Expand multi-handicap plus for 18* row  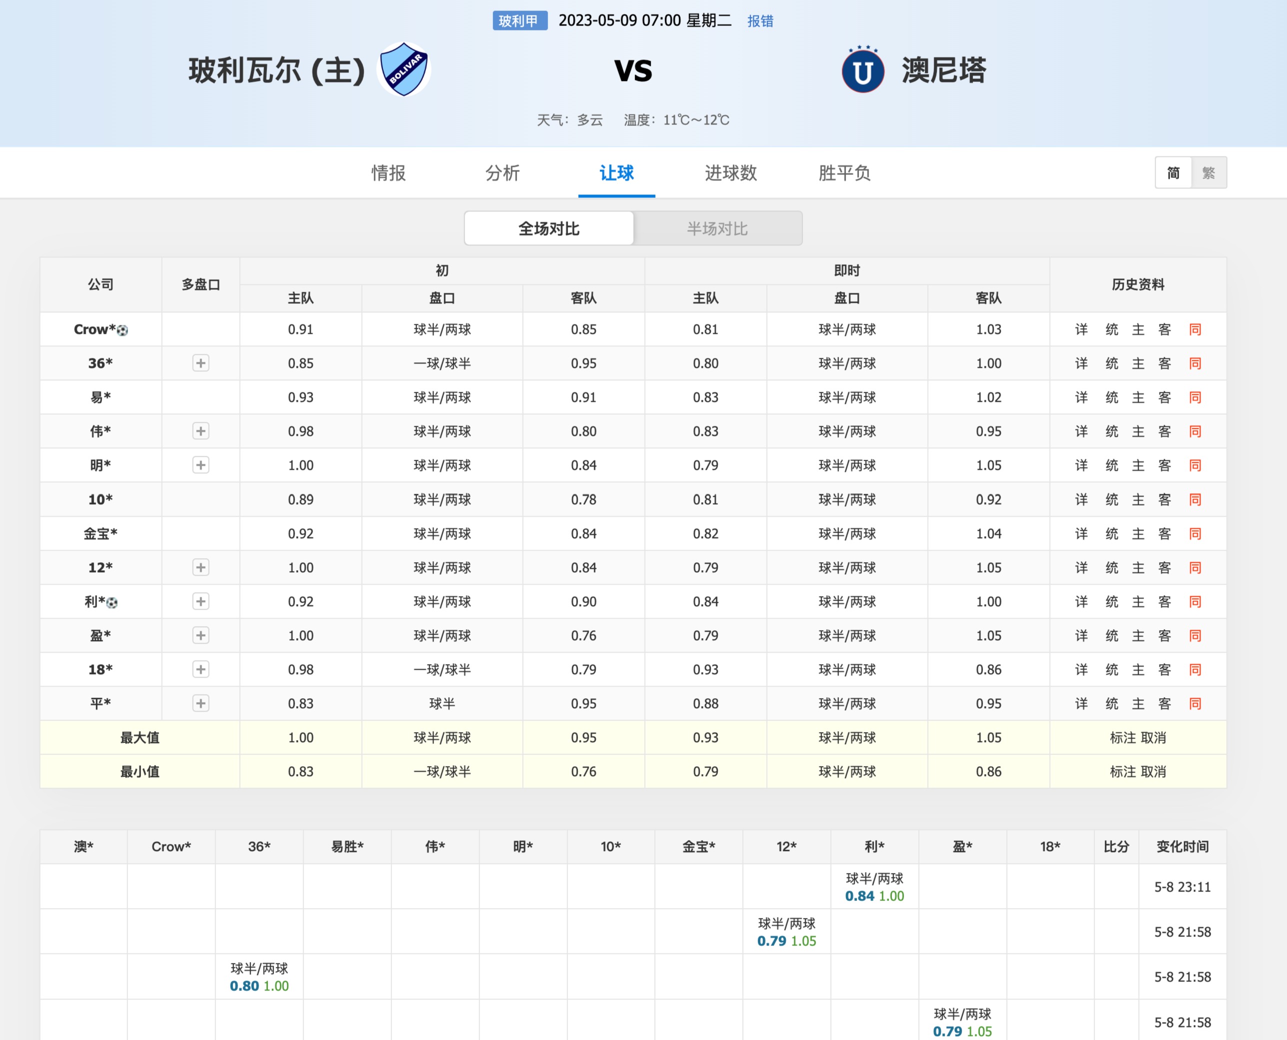click(x=201, y=669)
